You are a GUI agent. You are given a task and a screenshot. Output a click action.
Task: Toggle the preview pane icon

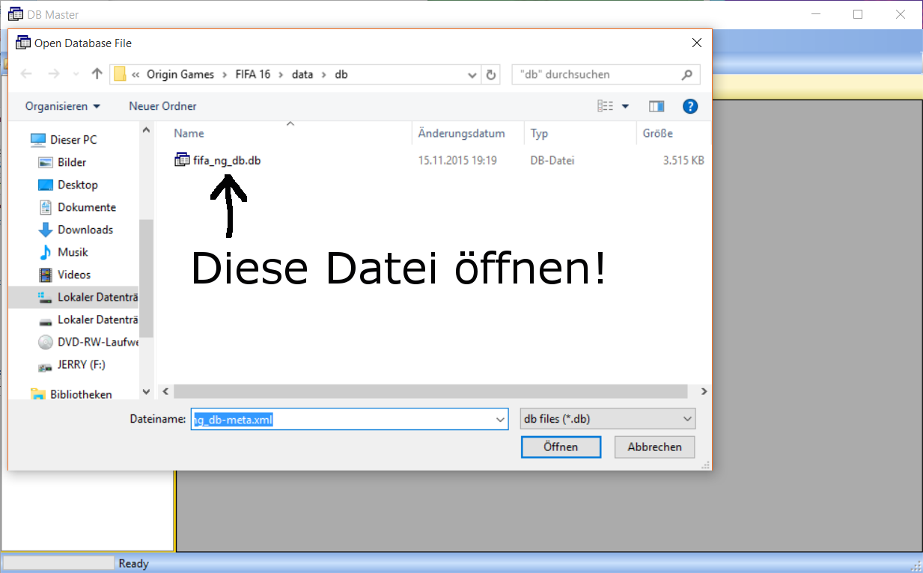pos(657,106)
